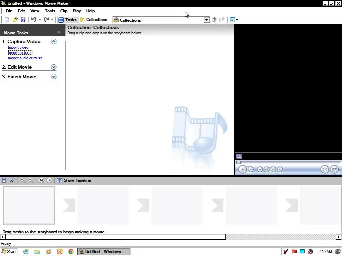The image size is (342, 256).
Task: Close the Movie Tasks pane
Action: (x=59, y=32)
